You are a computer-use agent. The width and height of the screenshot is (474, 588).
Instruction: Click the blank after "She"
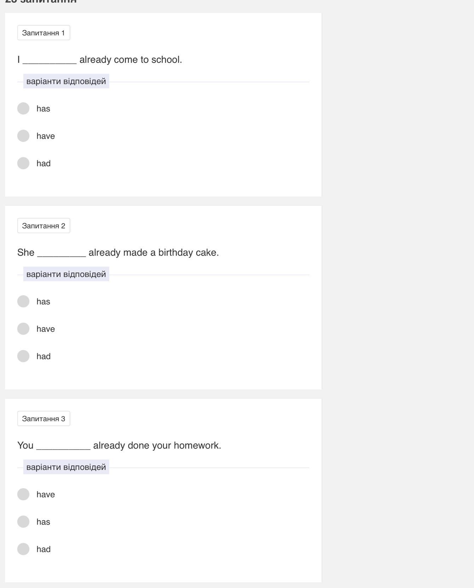click(x=62, y=254)
